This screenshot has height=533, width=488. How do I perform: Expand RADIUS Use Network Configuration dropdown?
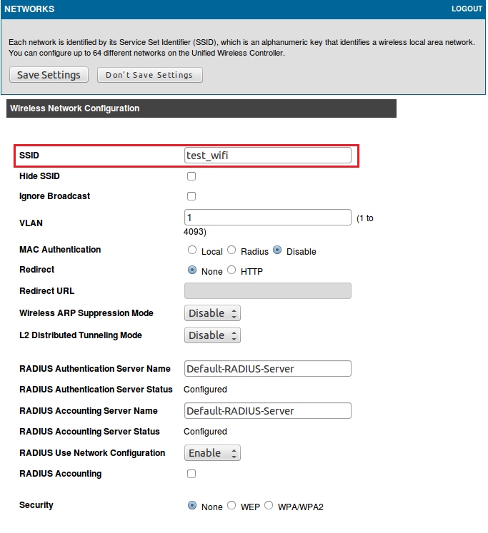pos(212,453)
